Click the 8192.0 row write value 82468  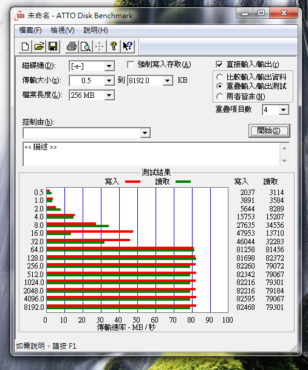245,307
